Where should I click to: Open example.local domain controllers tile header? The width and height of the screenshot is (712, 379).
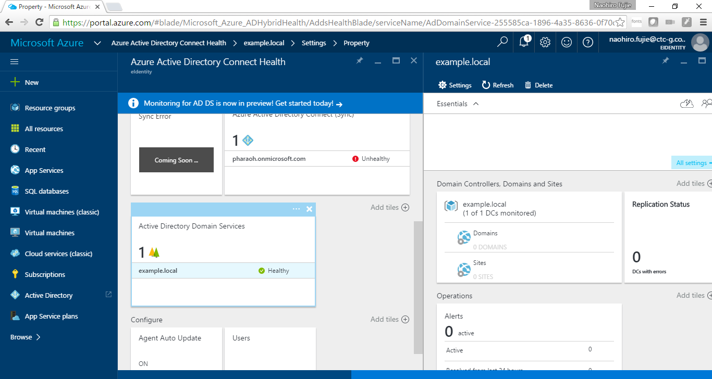coord(529,208)
